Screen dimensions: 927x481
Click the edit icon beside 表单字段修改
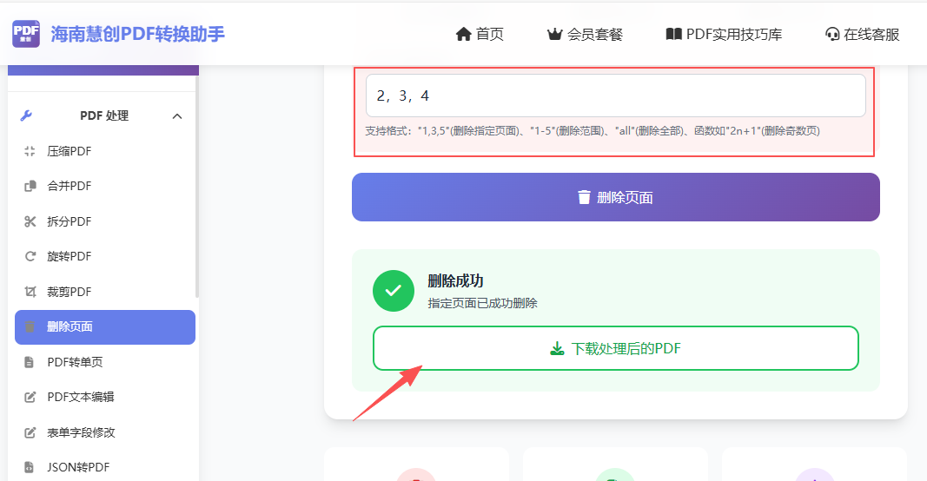30,432
